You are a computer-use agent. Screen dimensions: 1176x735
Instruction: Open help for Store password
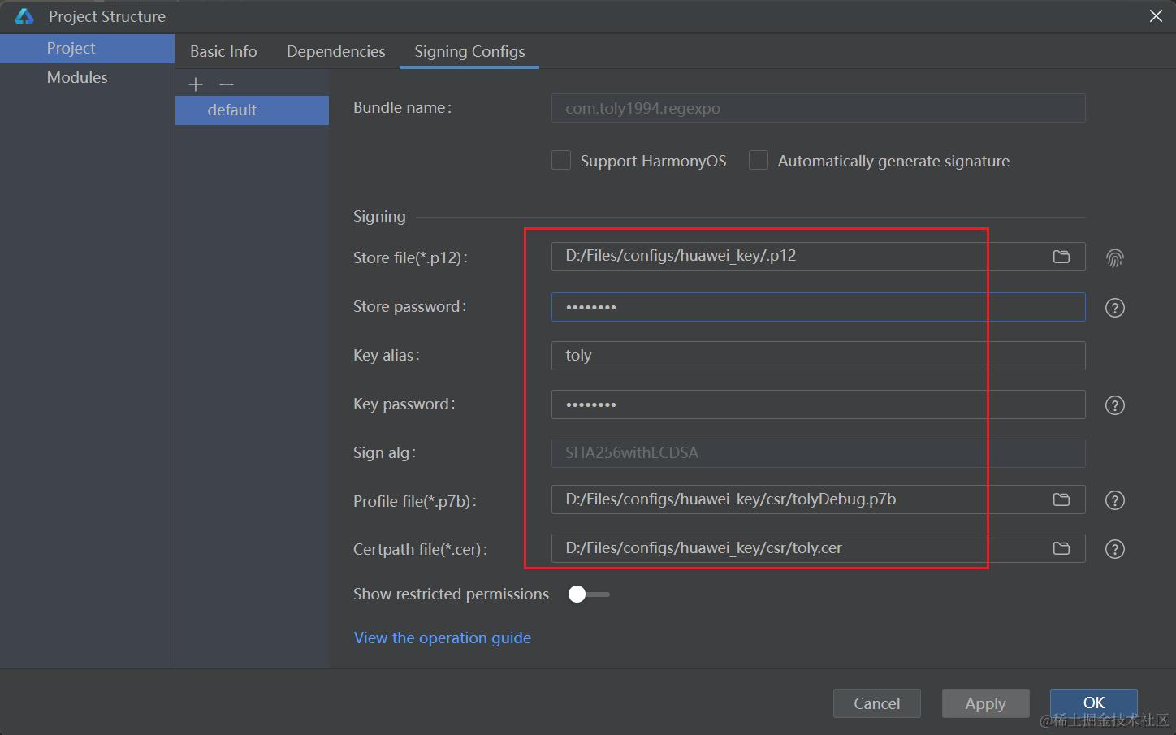pos(1114,308)
